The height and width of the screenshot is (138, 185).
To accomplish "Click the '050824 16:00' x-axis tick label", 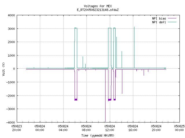I will (133, 128).
